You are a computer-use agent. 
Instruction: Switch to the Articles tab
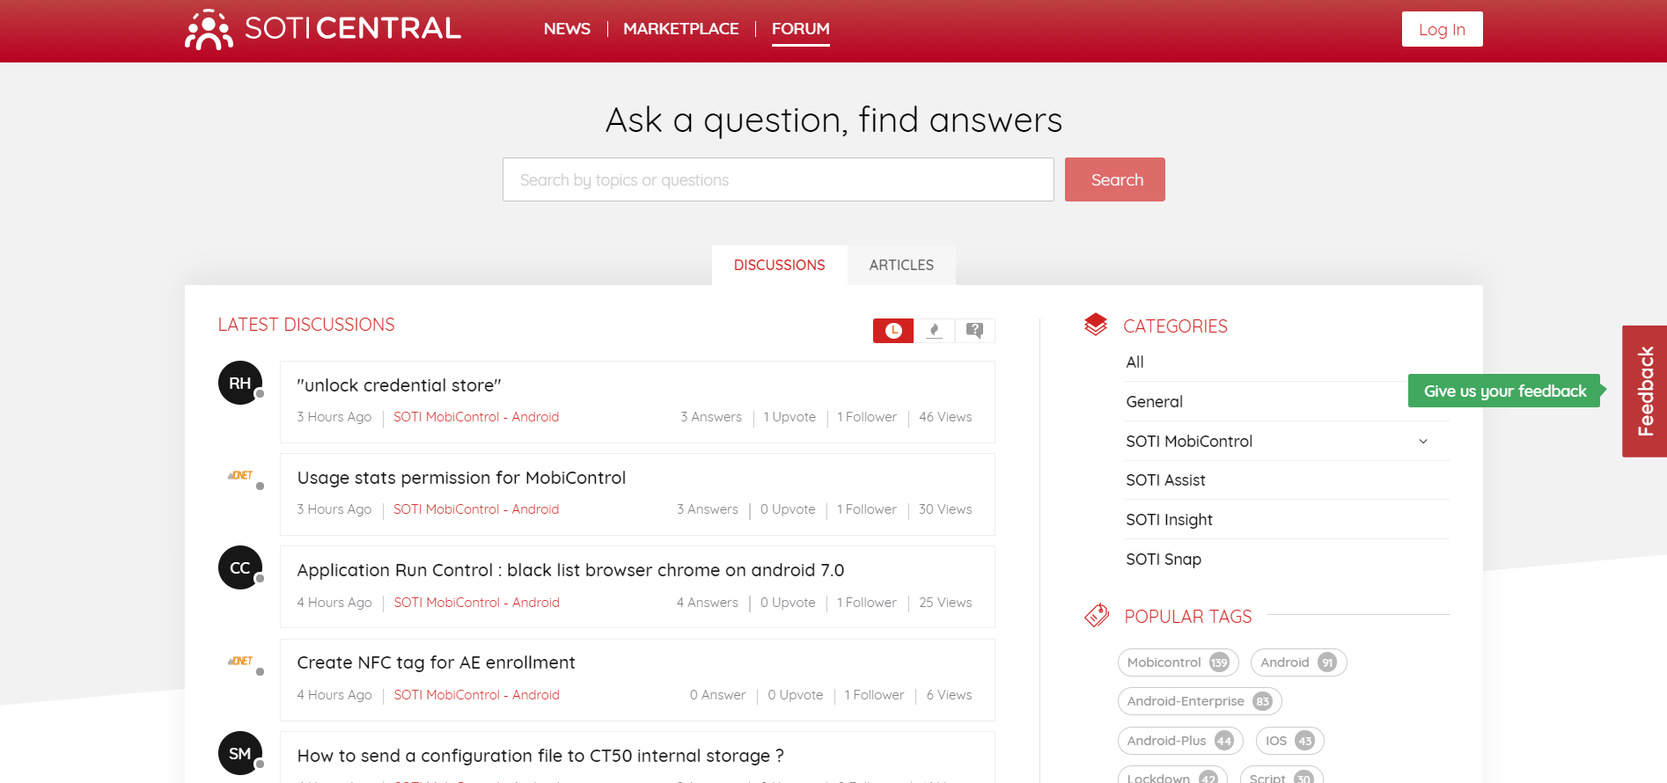click(901, 265)
